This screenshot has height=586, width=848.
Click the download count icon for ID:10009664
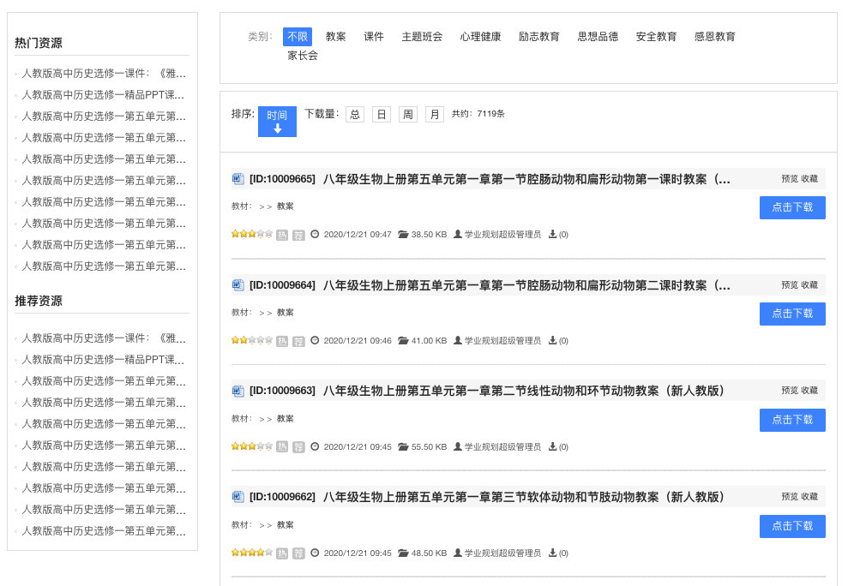tap(552, 340)
